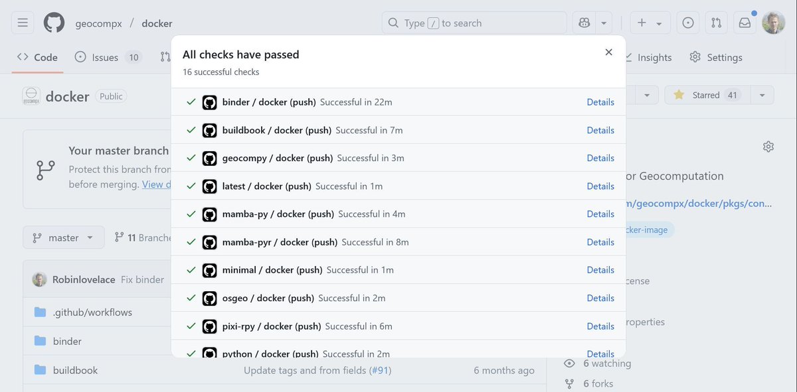The height and width of the screenshot is (392, 797).
Task: Click GitHub Actions icon for osgeo check
Action: pyautogui.click(x=210, y=298)
